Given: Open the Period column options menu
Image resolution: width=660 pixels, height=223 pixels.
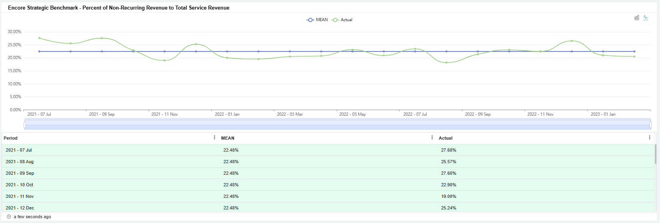Looking at the screenshot, I should (x=215, y=138).
